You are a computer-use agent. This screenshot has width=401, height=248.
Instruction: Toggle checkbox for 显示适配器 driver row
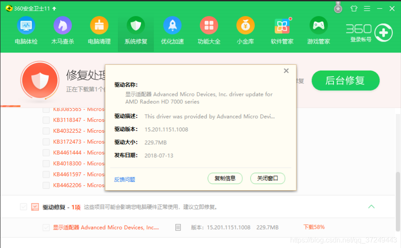(46, 227)
